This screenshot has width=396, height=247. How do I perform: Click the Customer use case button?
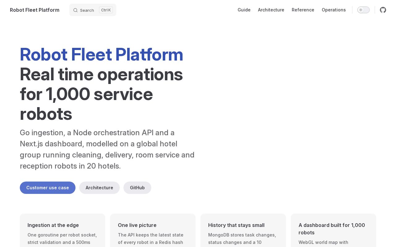[48, 188]
